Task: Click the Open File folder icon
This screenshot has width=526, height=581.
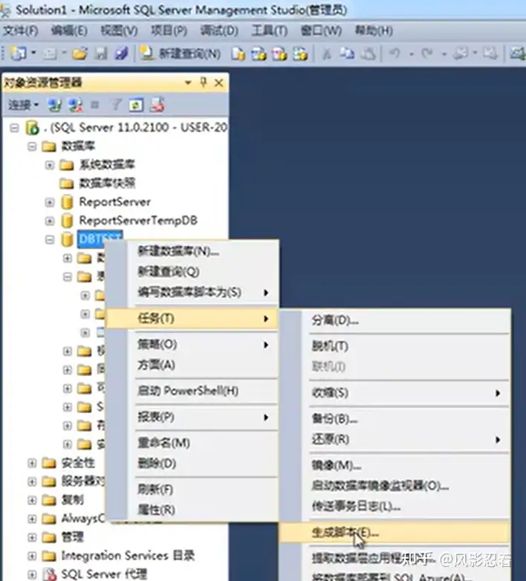Action: coord(79,54)
